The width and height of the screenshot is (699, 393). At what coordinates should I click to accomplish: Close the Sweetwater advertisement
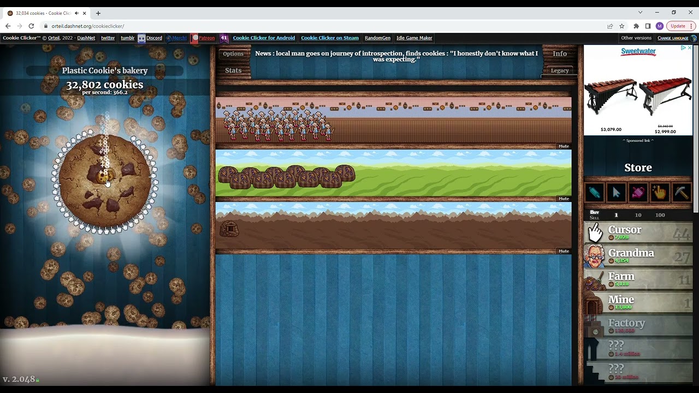tap(689, 48)
